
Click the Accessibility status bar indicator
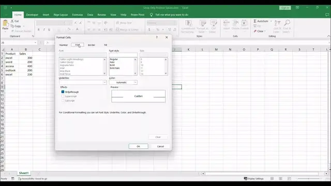tap(33, 179)
